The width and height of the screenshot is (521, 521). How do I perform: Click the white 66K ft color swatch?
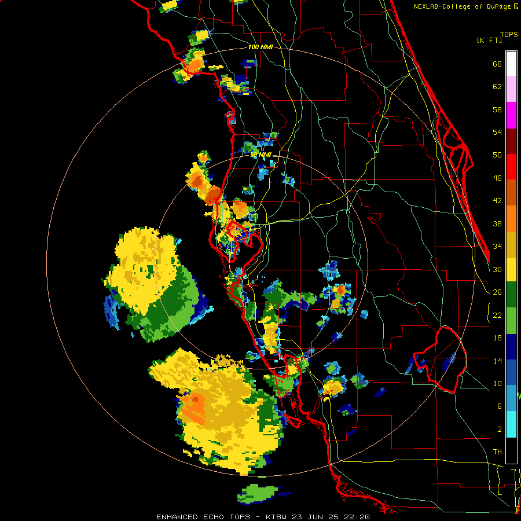pos(511,64)
